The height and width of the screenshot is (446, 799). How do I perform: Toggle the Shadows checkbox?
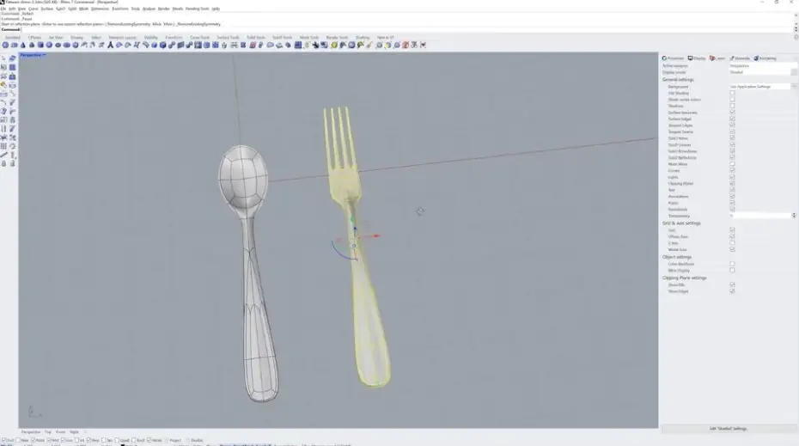pos(732,106)
